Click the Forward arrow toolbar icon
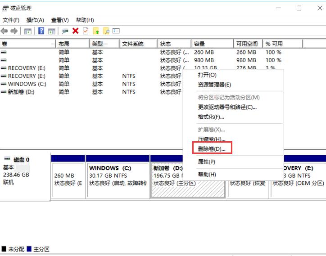Viewport: 326px width, 256px height. coord(14,31)
